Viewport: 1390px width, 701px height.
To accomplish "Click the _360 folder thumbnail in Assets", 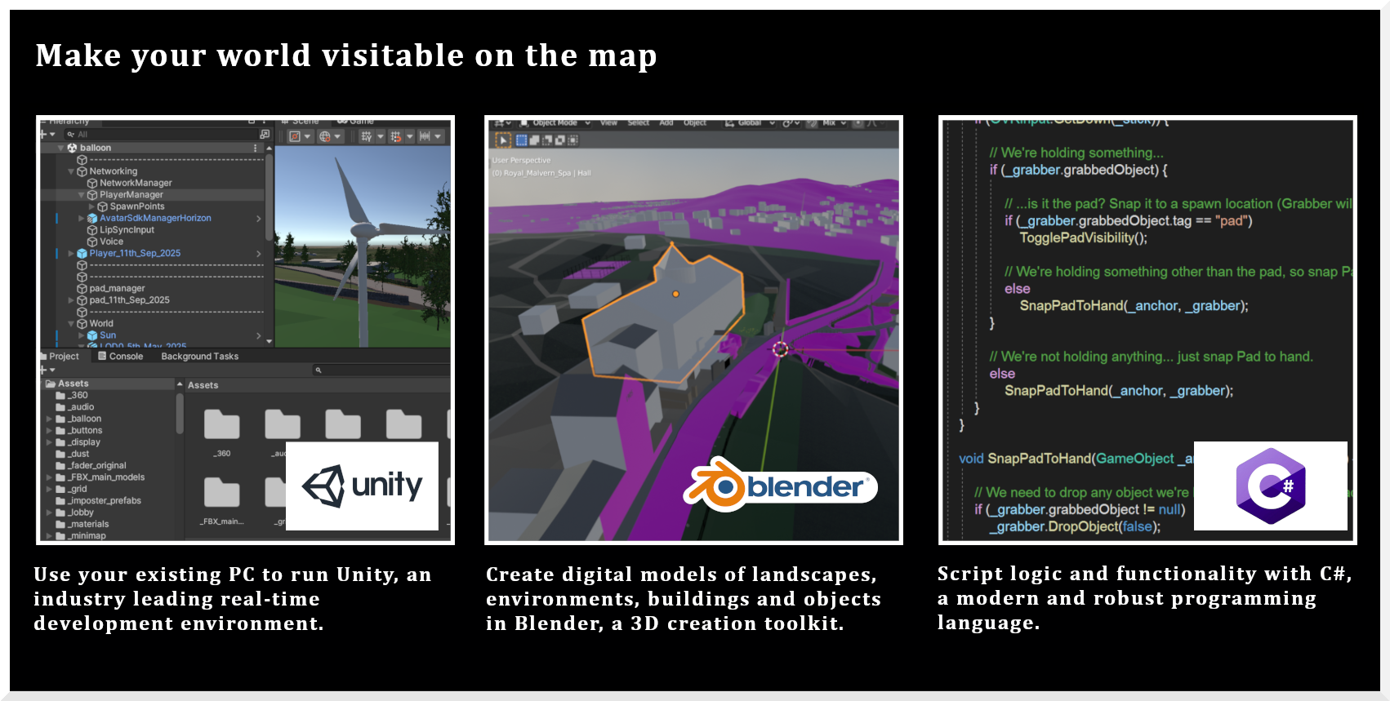I will point(221,426).
